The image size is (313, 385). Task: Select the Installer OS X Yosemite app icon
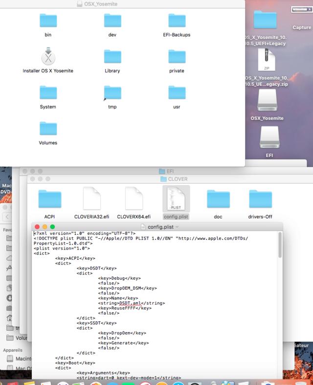pyautogui.click(x=48, y=56)
